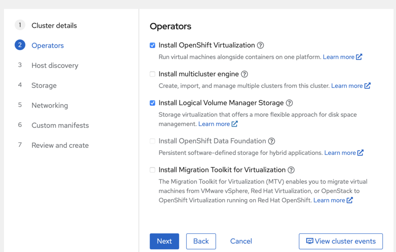Click help icon beside multicluster engine
396x252 pixels.
pos(244,74)
